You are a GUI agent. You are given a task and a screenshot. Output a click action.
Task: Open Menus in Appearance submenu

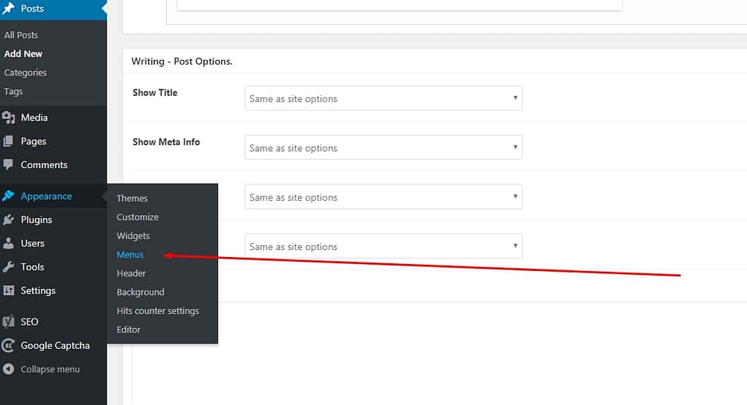(130, 255)
